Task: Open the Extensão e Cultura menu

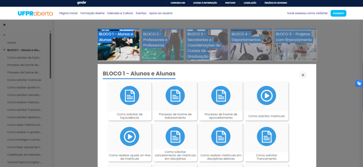Action: pyautogui.click(x=120, y=13)
